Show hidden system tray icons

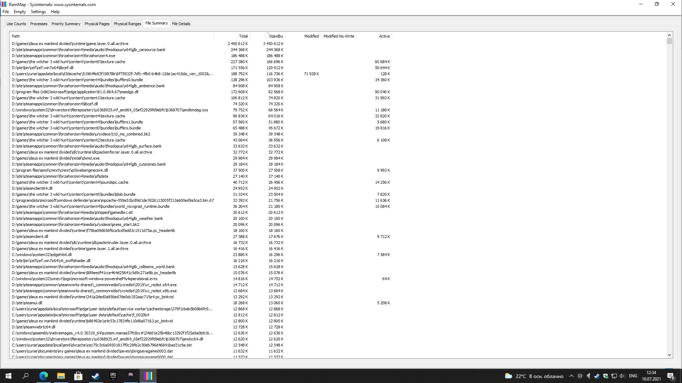[571, 376]
